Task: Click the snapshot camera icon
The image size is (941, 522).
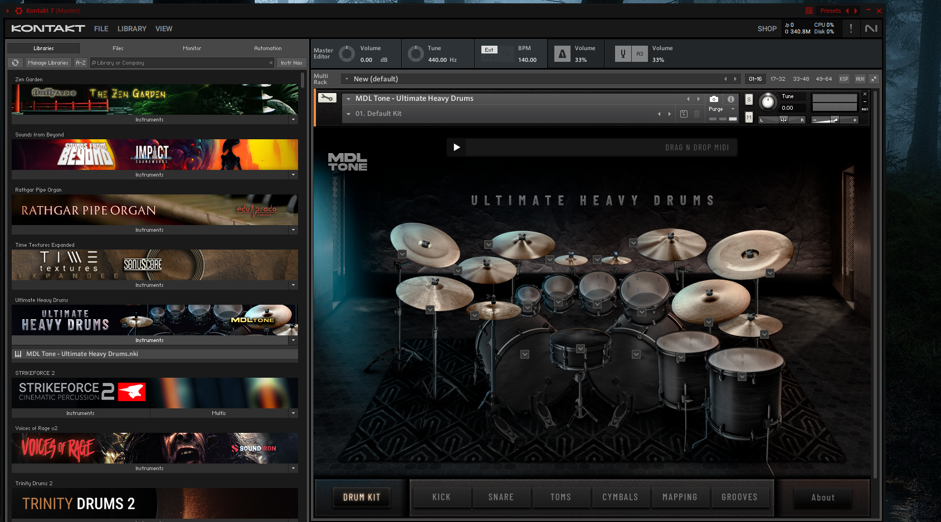Action: [714, 99]
